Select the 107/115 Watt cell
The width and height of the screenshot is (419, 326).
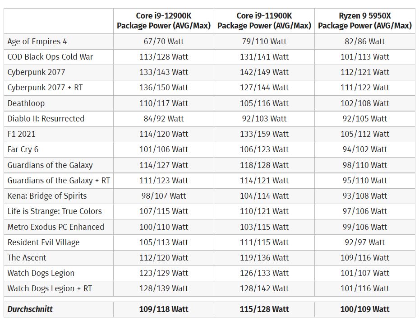pos(164,211)
